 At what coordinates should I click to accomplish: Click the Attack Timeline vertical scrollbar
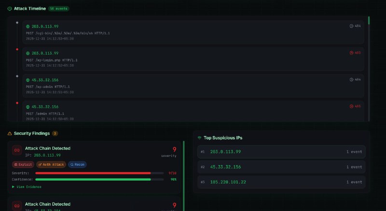[x=369, y=69]
